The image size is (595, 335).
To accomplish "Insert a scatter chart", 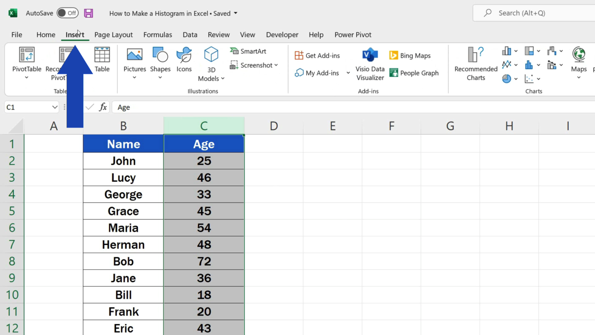I will (x=529, y=78).
